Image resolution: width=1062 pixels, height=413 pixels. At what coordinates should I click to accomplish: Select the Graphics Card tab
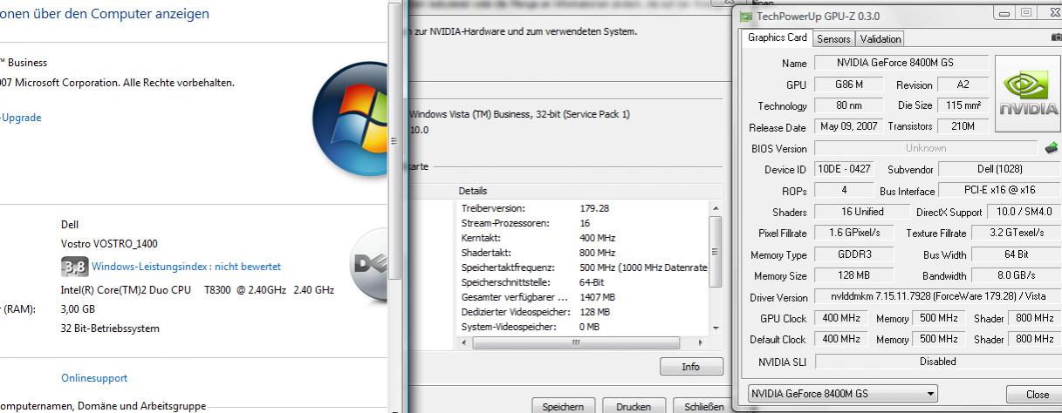tap(778, 37)
